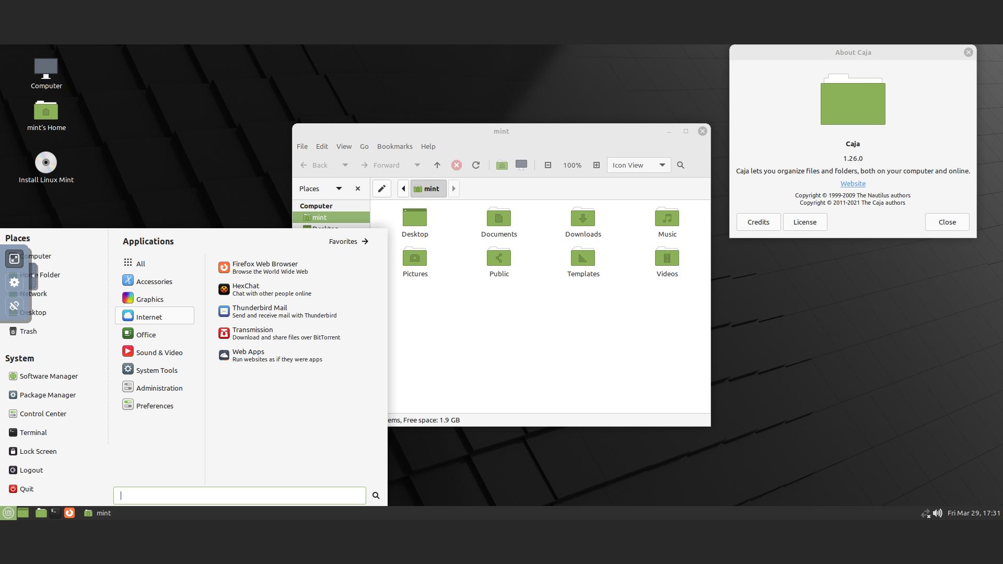Open the View menu in Caja
This screenshot has height=564, width=1003.
pos(344,146)
